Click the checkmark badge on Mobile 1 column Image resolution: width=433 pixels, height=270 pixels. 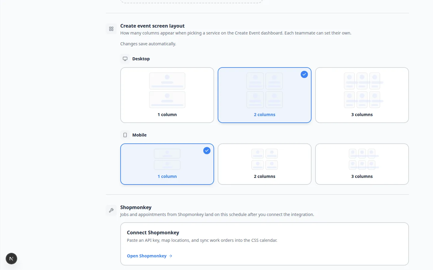click(x=207, y=151)
